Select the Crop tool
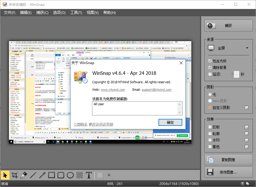The image size is (256, 187). coord(15,175)
